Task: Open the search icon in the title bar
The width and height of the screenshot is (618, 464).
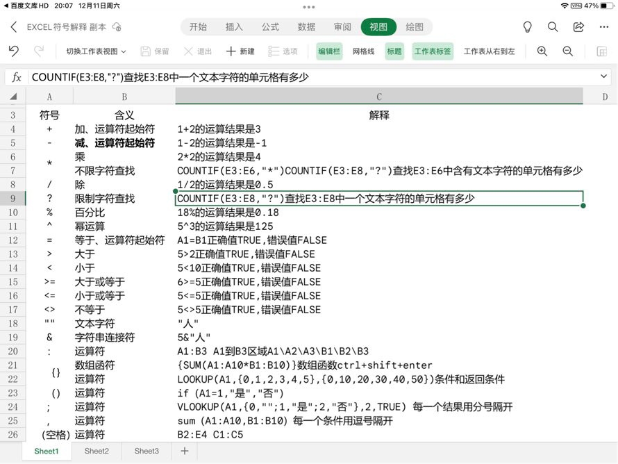Action: pyautogui.click(x=553, y=26)
